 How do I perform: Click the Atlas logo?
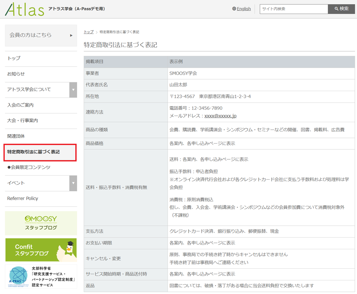25,9
